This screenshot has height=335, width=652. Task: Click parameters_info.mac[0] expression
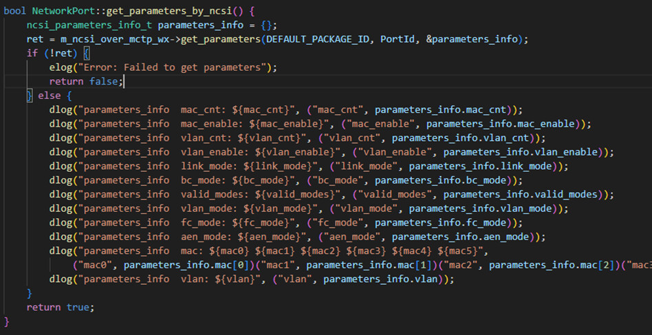pos(178,265)
